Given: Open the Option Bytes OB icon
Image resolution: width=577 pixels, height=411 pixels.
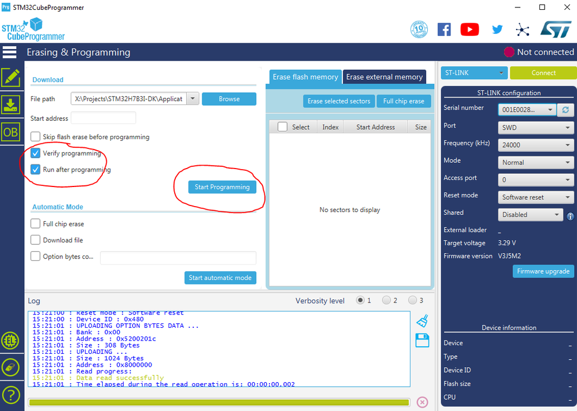Looking at the screenshot, I should pos(10,132).
